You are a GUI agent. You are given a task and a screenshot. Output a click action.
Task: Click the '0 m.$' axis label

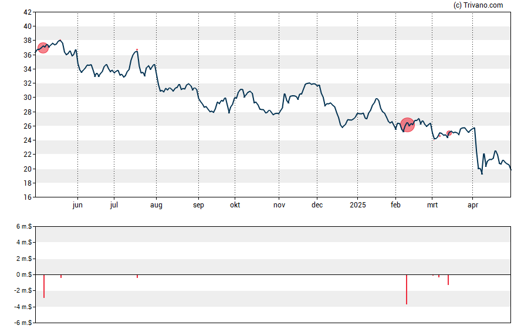(24, 275)
